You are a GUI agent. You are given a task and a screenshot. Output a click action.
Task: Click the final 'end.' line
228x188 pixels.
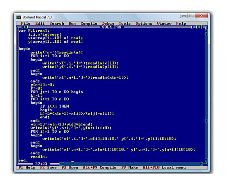pyautogui.click(x=23, y=160)
